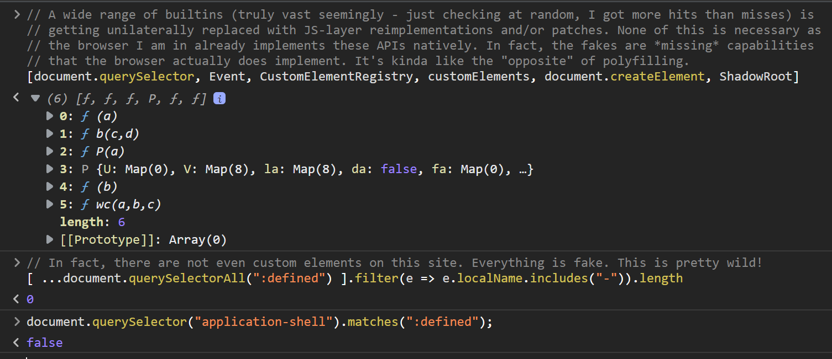Screen dimensions: 832x359
Task: Click the chevron before the 0 result
Action: pos(15,299)
